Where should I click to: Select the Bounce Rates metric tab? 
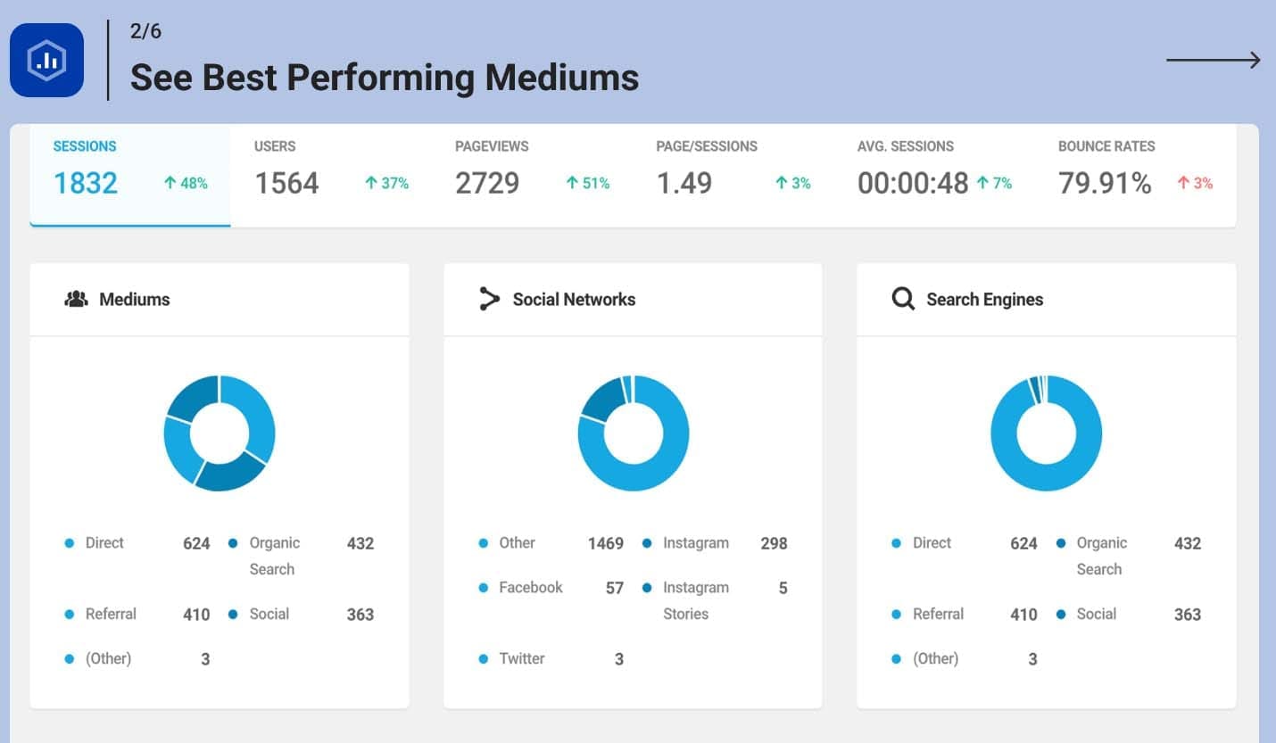tap(1135, 174)
